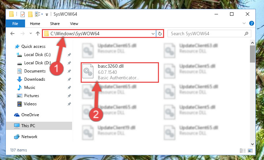Viewport: 264px width, 160px height.
Task: Open Local Disk (C:) in sidebar
Action: tap(37, 55)
